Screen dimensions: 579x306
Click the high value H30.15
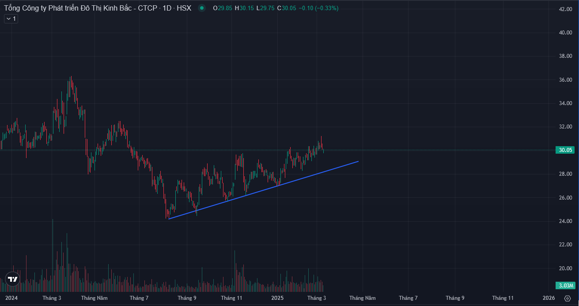[x=244, y=8]
